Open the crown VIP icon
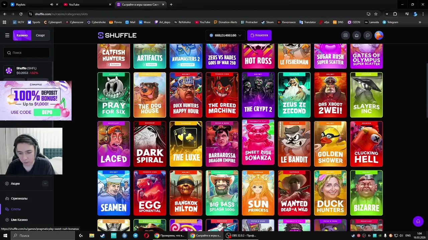The image size is (428, 240). (x=357, y=35)
